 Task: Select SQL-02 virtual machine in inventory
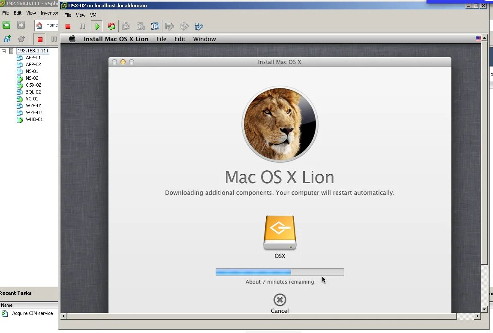(33, 92)
